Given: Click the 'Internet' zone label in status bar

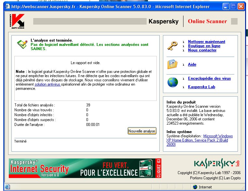Looking at the screenshot, I should (x=205, y=187).
